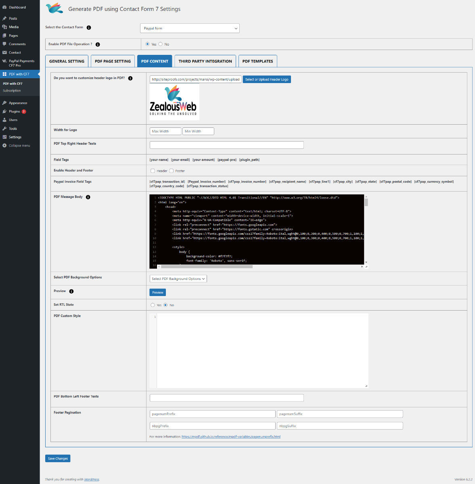Select No for Enable PDF File Operation
The image size is (475, 484).
pyautogui.click(x=161, y=44)
